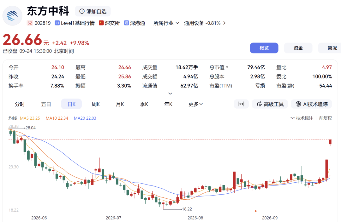Click 换手率 value 7.88%
The height and width of the screenshot is (222, 341).
[x=57, y=86]
